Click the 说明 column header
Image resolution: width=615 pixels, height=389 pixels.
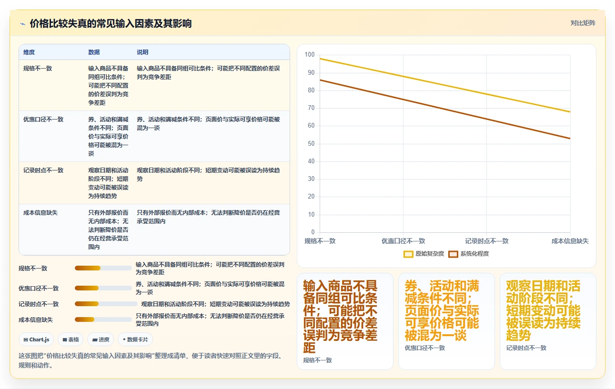(x=142, y=52)
